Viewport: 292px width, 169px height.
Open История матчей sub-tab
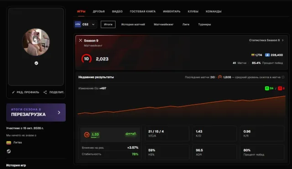click(x=133, y=24)
